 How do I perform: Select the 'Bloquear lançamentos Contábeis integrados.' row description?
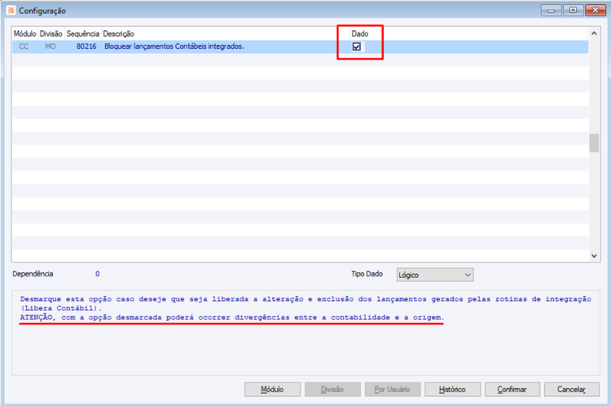coord(174,46)
